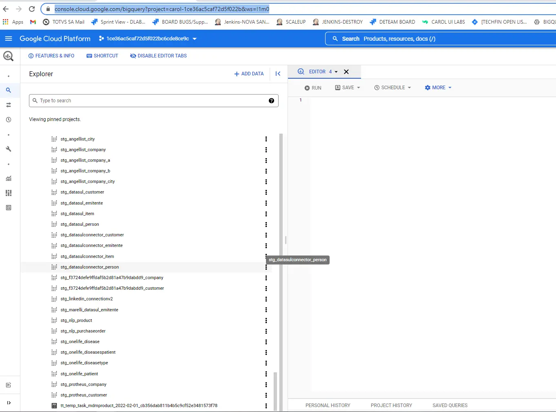
Task: Click the ADD DATA button
Action: pyautogui.click(x=249, y=74)
